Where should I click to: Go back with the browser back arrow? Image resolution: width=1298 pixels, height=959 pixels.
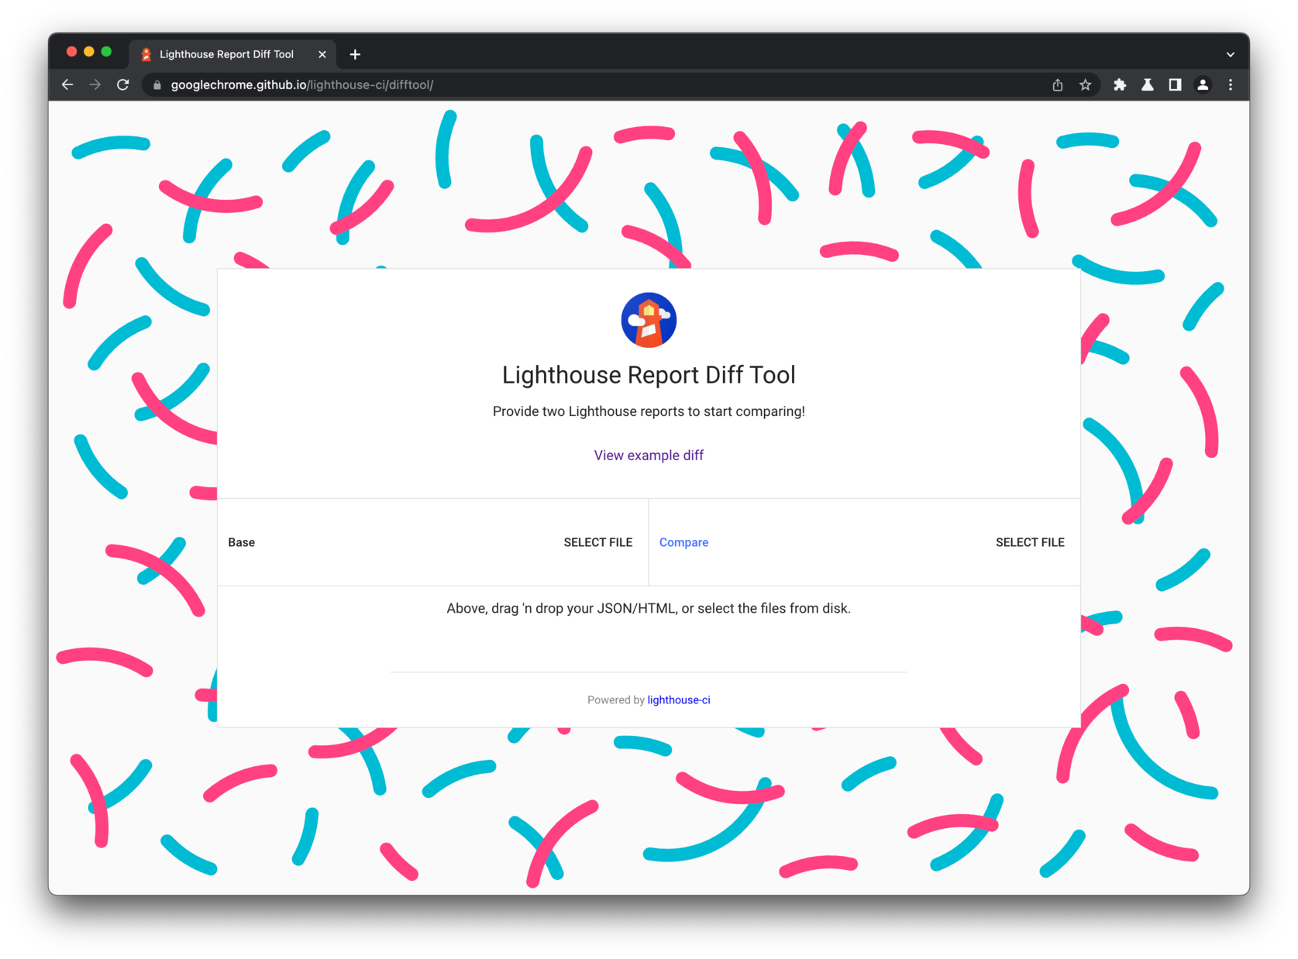tap(67, 85)
